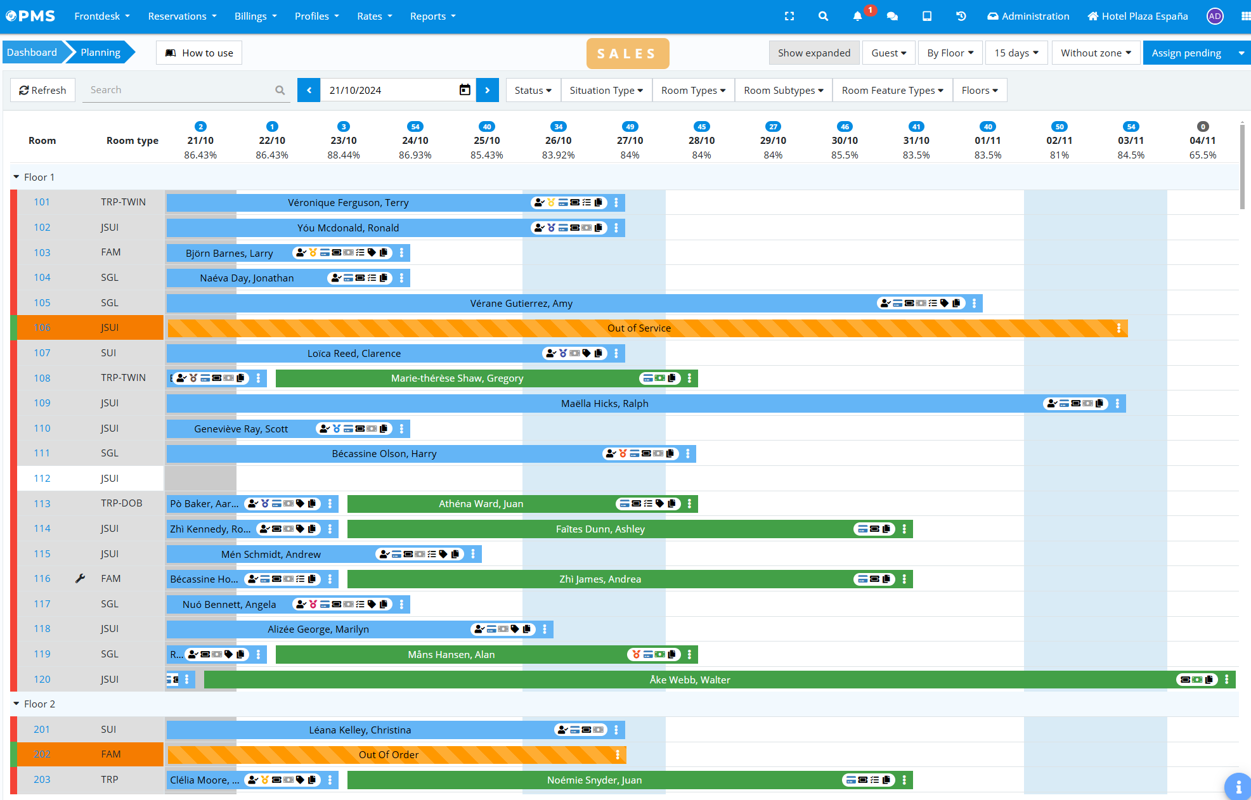Collapse the Floor 2 group

click(x=16, y=704)
